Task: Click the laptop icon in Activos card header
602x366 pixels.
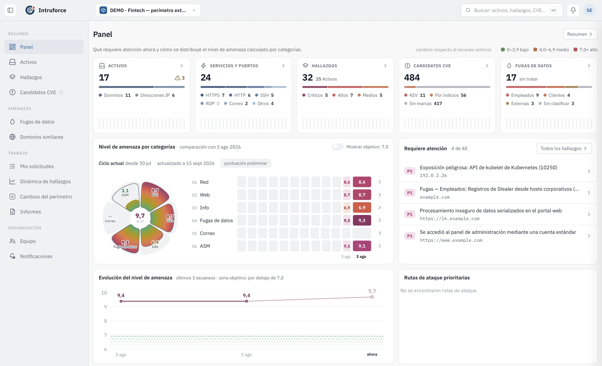Action: coord(102,66)
